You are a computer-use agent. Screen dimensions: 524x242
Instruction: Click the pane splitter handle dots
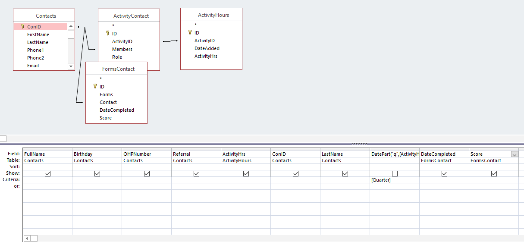click(x=359, y=144)
